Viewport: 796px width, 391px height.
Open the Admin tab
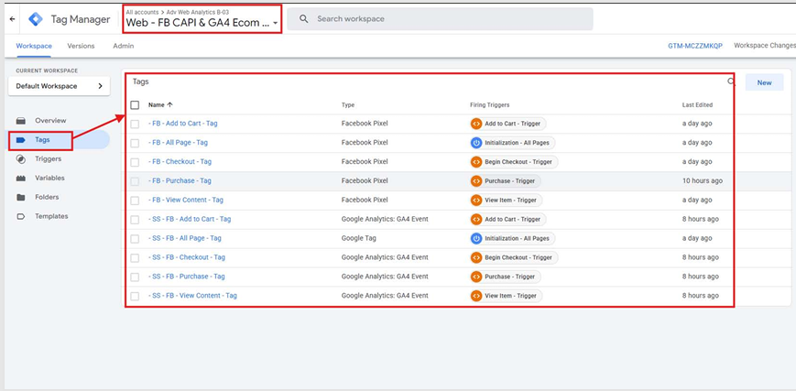(x=124, y=46)
